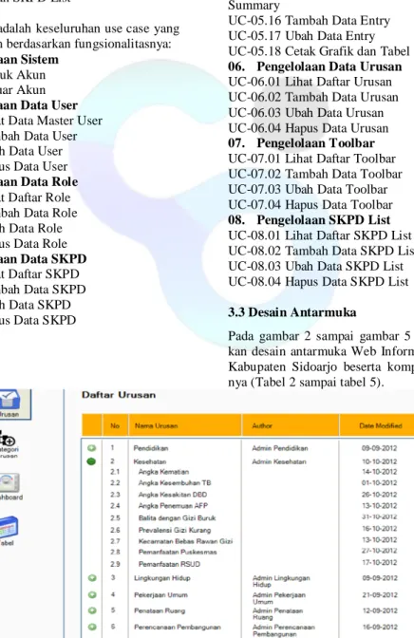Expand the Pendidikan row with green plus
414x638 pixels.
[x=91, y=448]
